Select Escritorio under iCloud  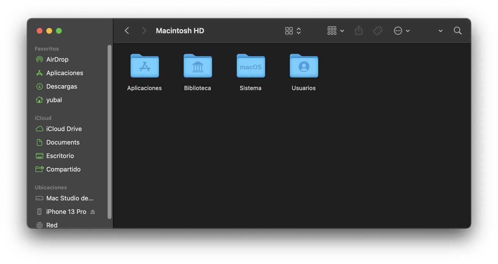point(59,155)
